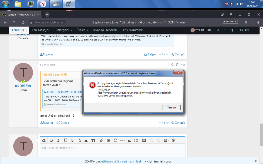Open the text color droplet picker
Viewport: 263px width, 164px height.
tap(80, 140)
